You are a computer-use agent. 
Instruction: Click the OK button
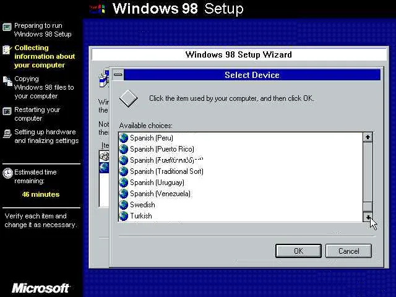(x=298, y=251)
